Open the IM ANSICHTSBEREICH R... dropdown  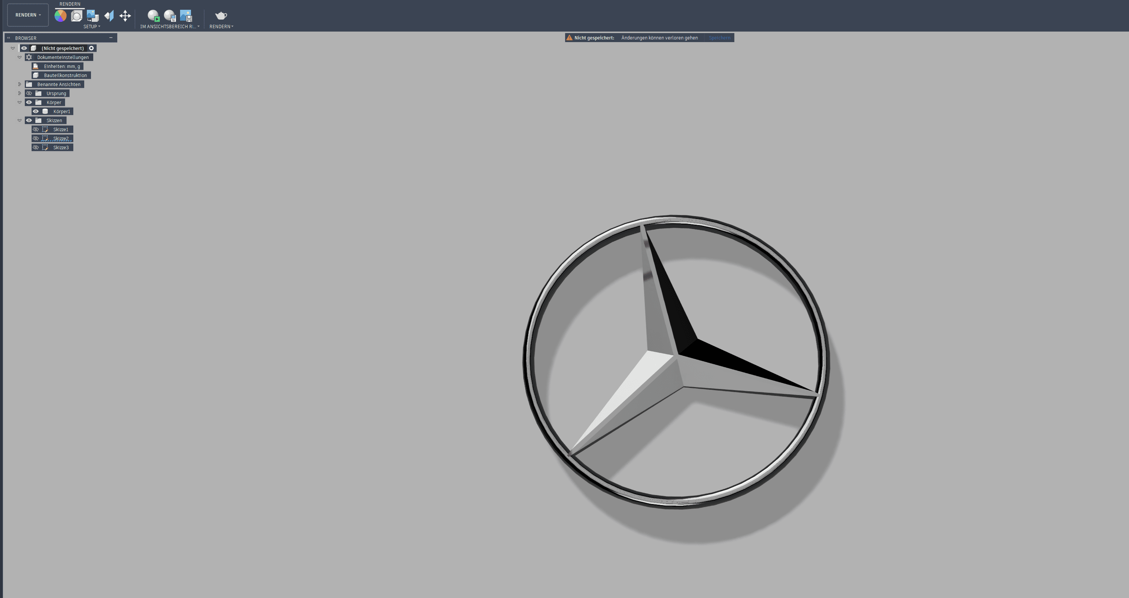pos(170,27)
